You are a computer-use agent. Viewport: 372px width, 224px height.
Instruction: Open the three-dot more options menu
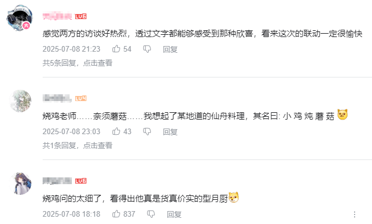[355, 214]
